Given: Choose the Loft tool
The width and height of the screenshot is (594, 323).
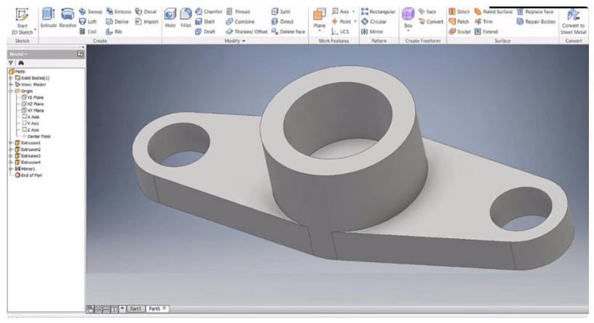Looking at the screenshot, I should [88, 22].
